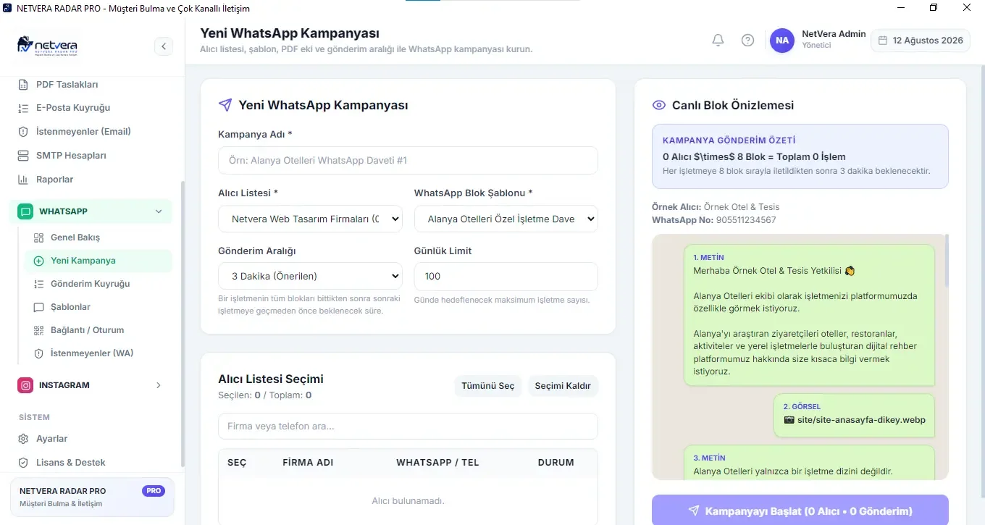Collapse the sidebar with the chevron button
This screenshot has height=525, width=985.
click(x=164, y=46)
